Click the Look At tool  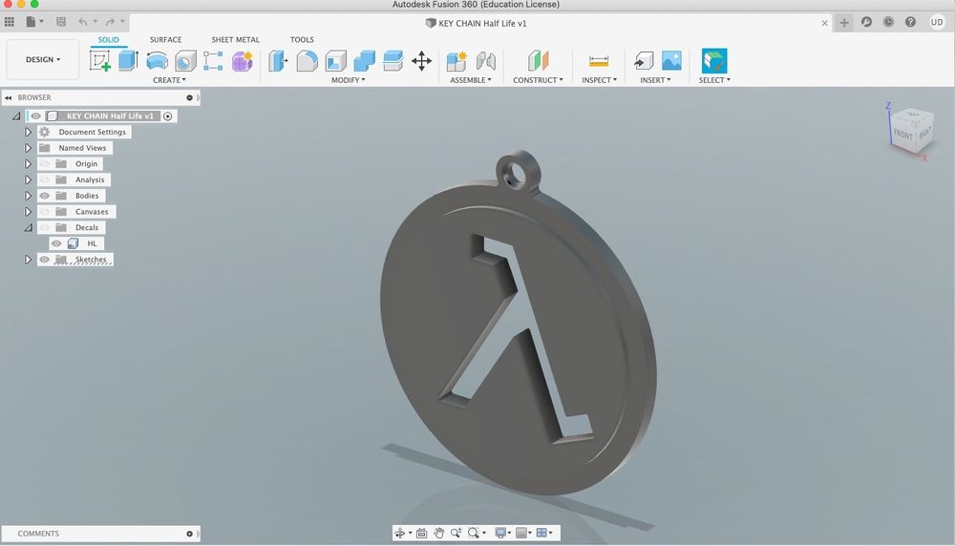(421, 534)
